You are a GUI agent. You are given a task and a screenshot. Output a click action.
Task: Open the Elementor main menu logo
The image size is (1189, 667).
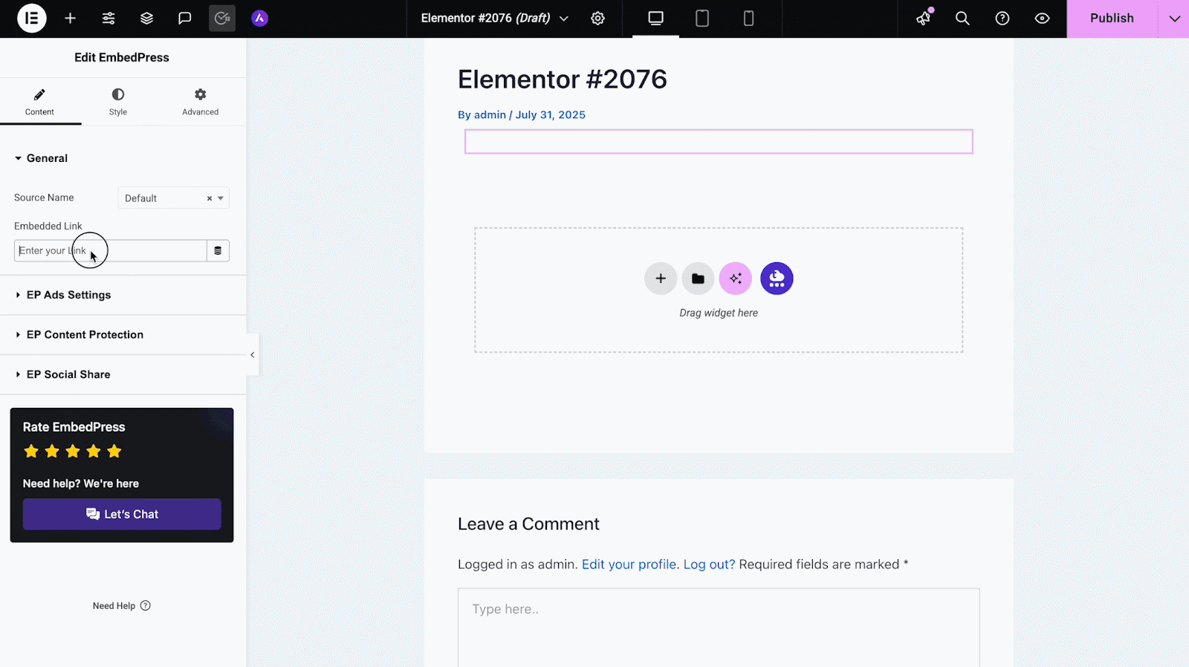coord(31,18)
